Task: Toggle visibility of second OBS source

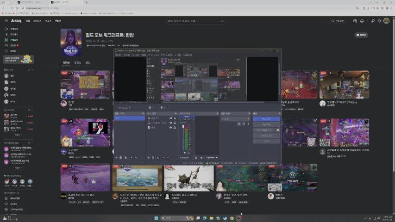Action: pyautogui.click(x=170, y=123)
